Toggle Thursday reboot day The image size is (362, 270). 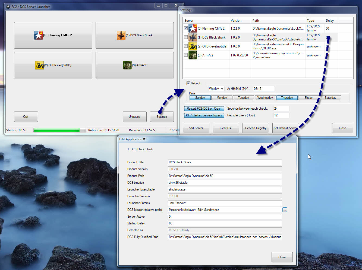pyautogui.click(x=287, y=98)
